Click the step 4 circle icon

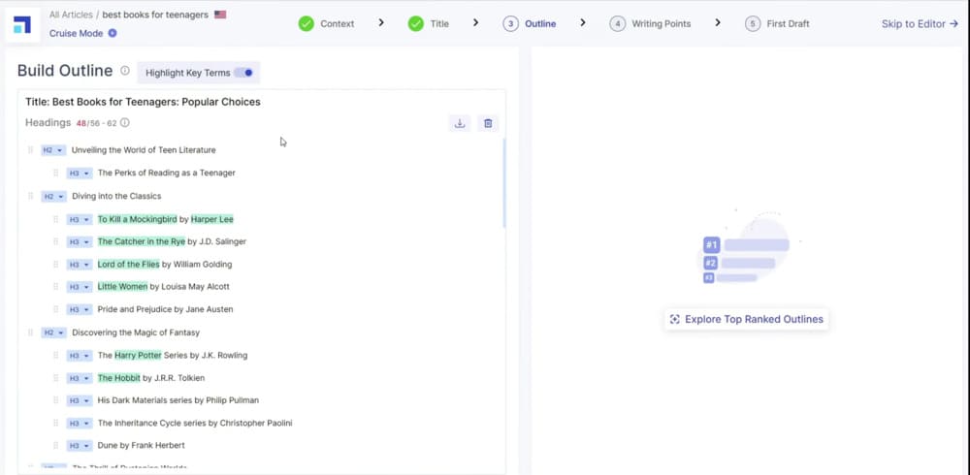click(x=617, y=23)
